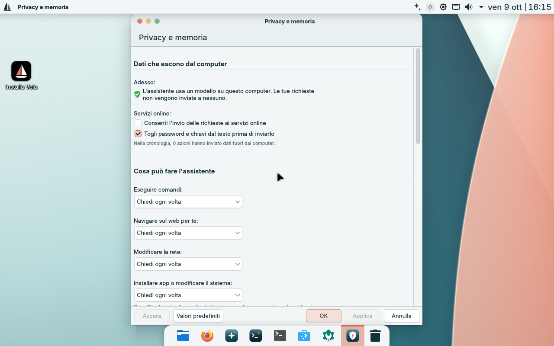Viewport: 554px width, 346px height.
Task: Click the Installa Vela desktop icon
Action: 21,75
